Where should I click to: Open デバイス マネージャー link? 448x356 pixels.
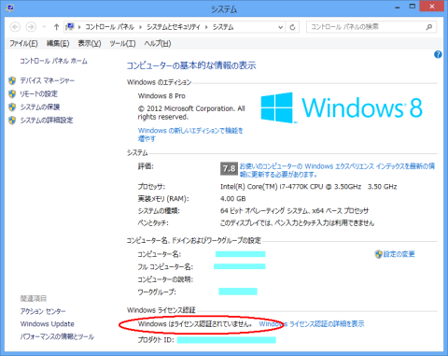(48, 80)
